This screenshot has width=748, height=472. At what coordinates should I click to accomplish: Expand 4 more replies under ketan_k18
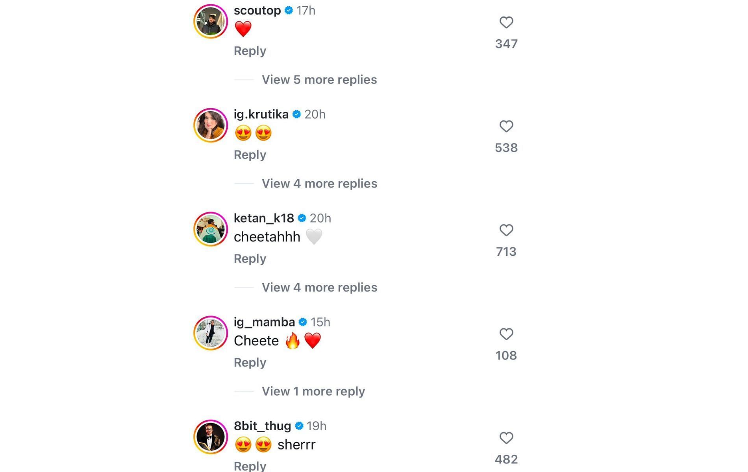click(319, 288)
